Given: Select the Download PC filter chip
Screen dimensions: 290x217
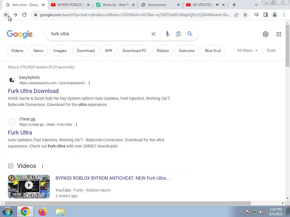Looking at the screenshot, I should tap(135, 51).
